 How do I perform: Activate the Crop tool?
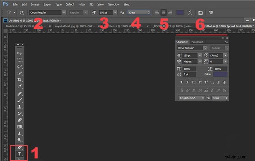point(20,80)
